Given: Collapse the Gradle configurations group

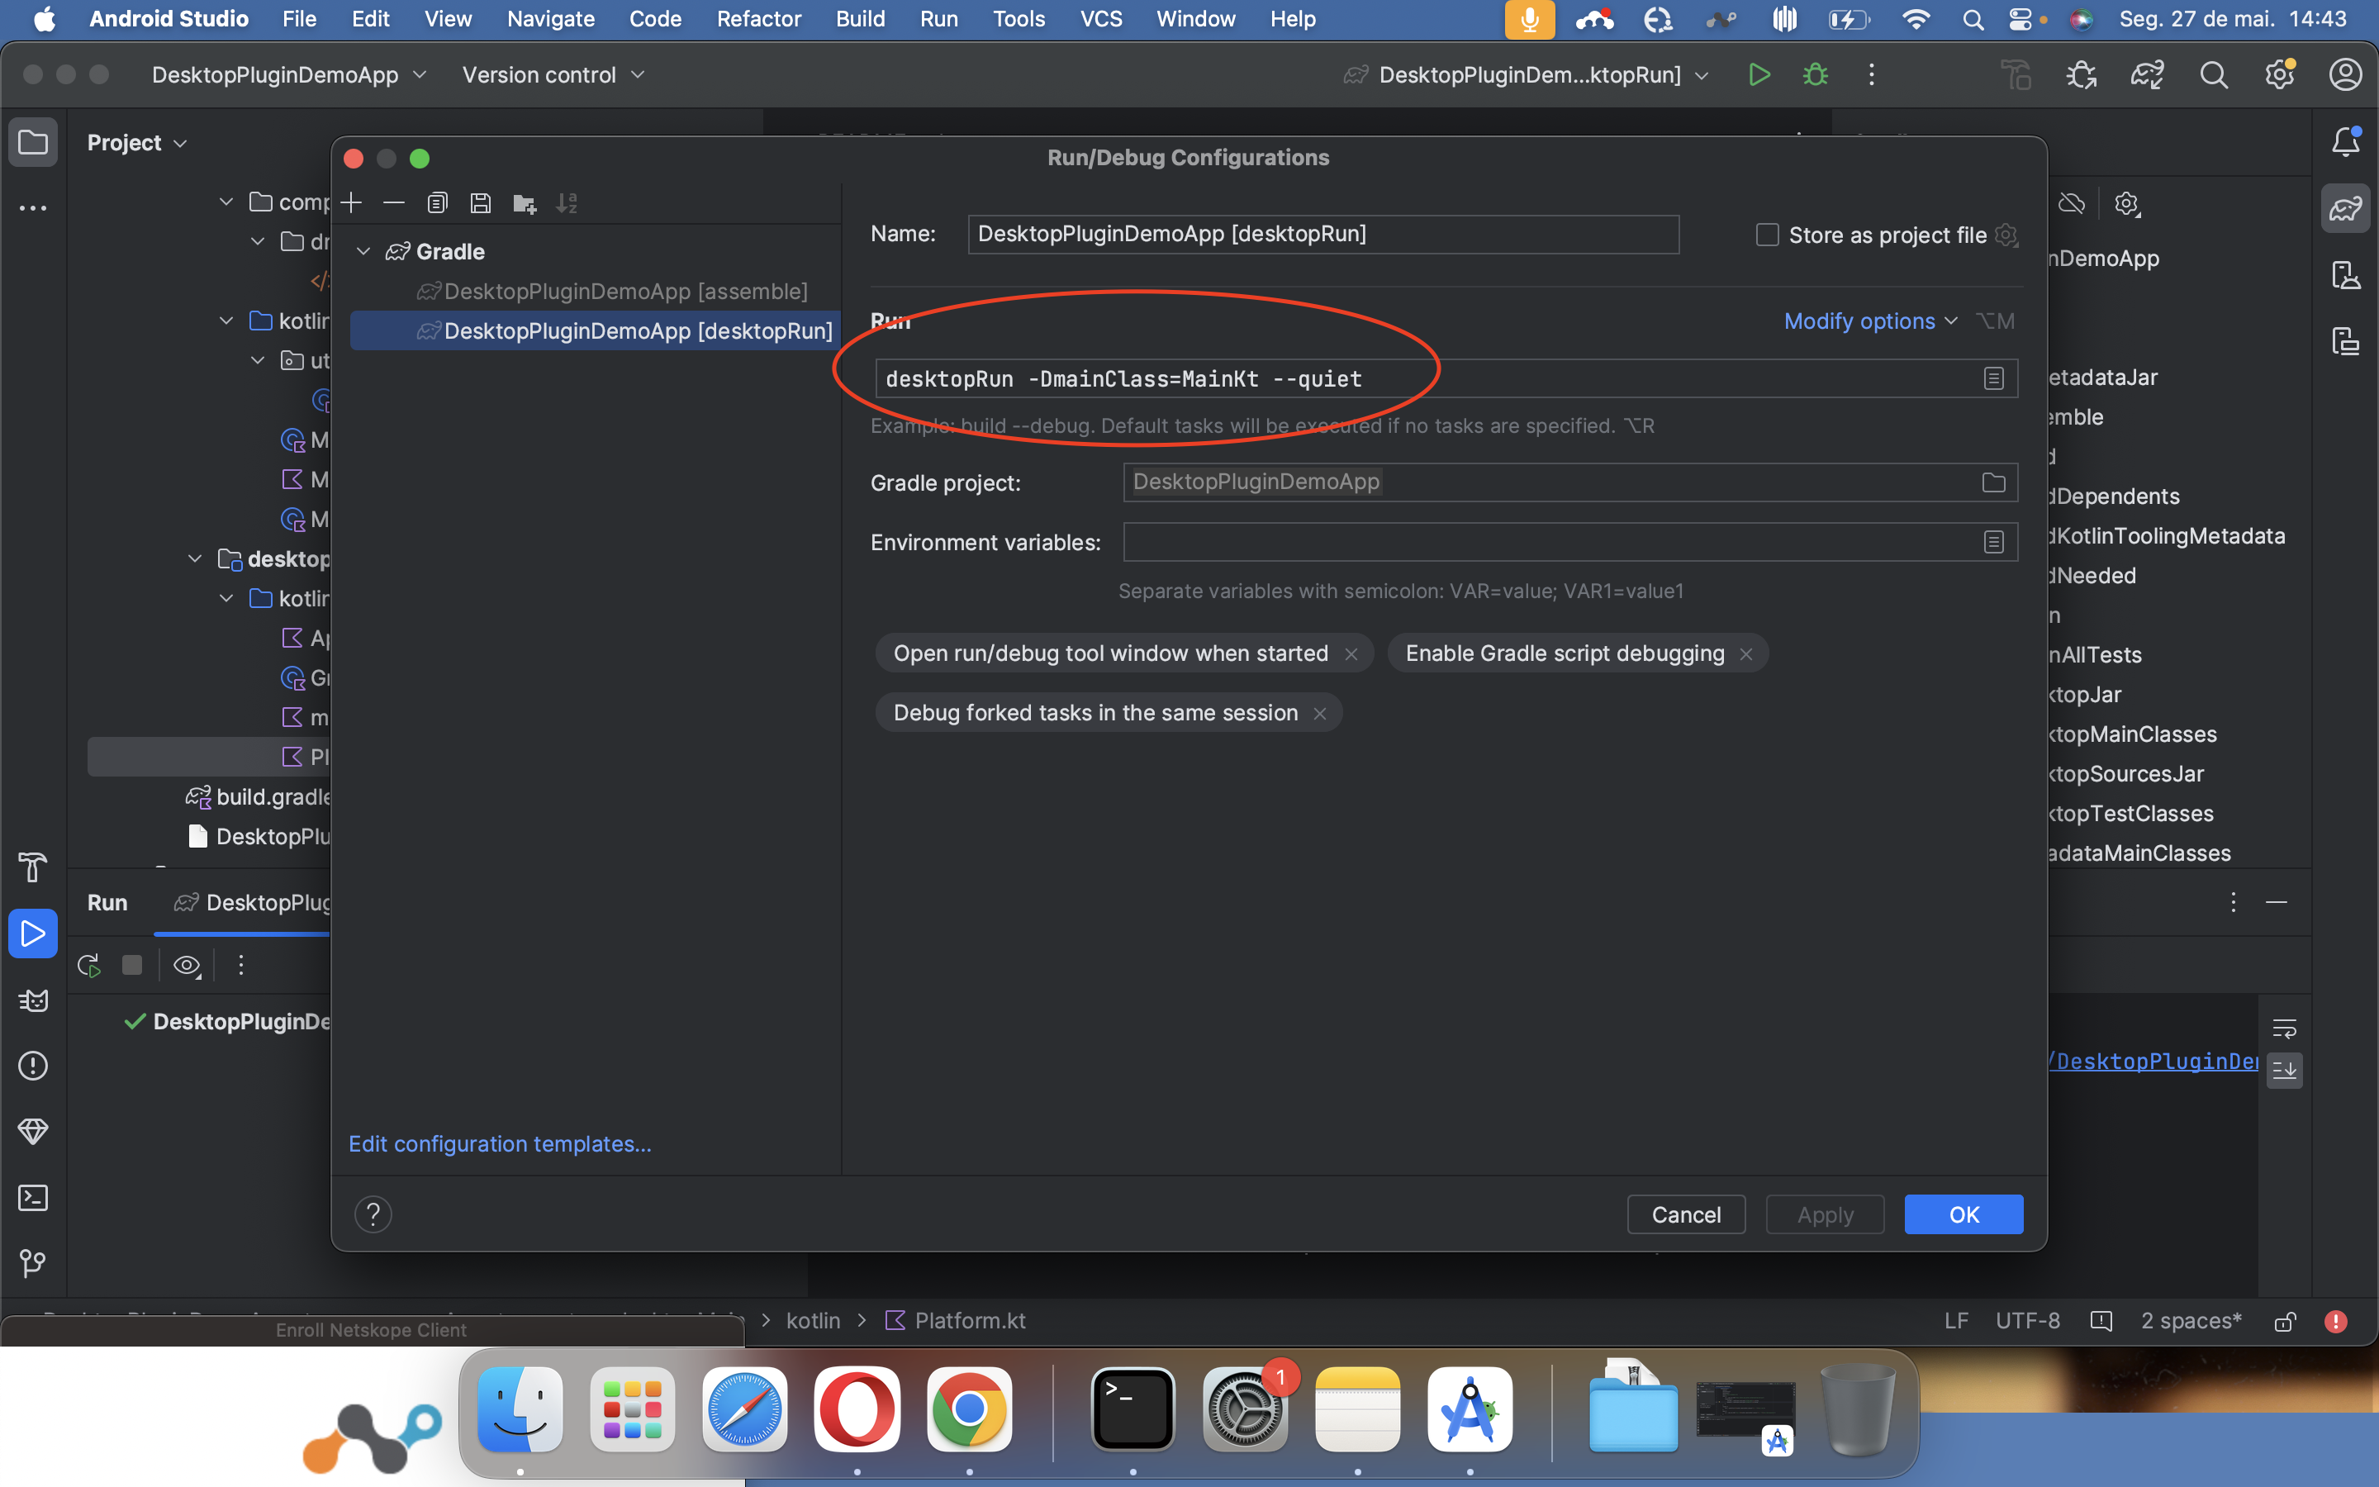Looking at the screenshot, I should click(x=363, y=252).
